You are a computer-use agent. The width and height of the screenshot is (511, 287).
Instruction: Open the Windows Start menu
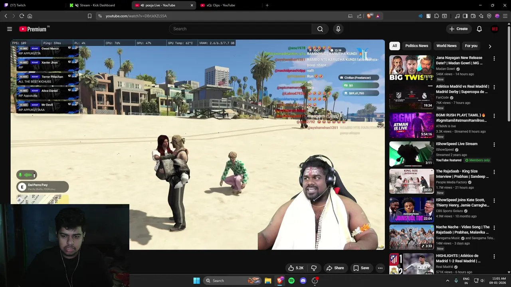(x=196, y=281)
